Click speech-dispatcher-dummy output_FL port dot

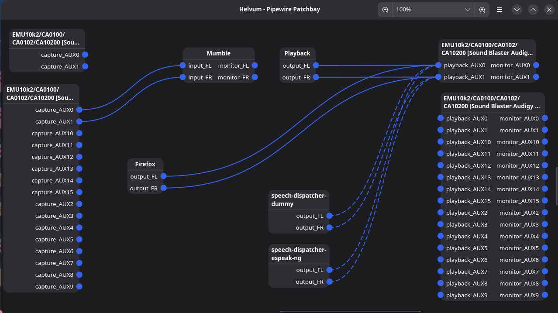pyautogui.click(x=330, y=216)
